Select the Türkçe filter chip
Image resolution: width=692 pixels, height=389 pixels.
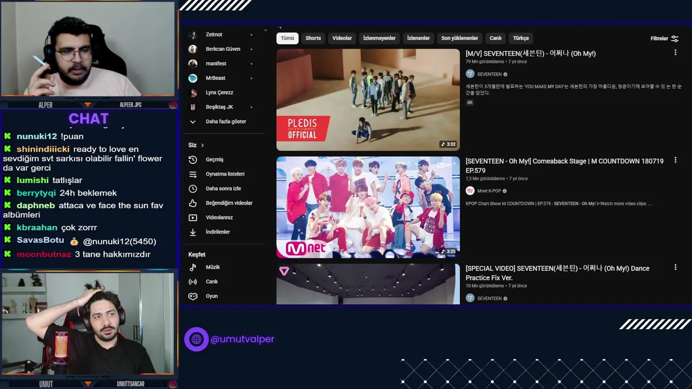pyautogui.click(x=521, y=38)
